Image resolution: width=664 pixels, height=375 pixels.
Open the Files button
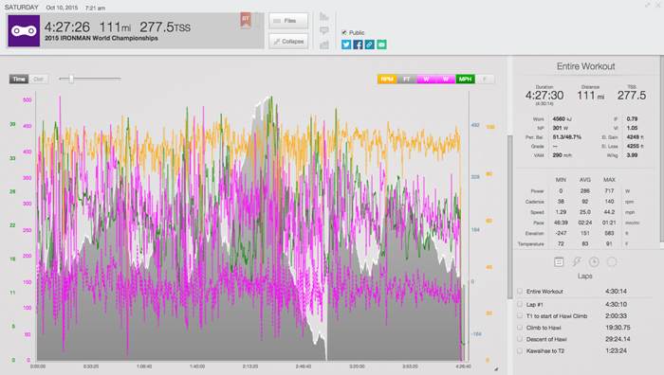288,21
